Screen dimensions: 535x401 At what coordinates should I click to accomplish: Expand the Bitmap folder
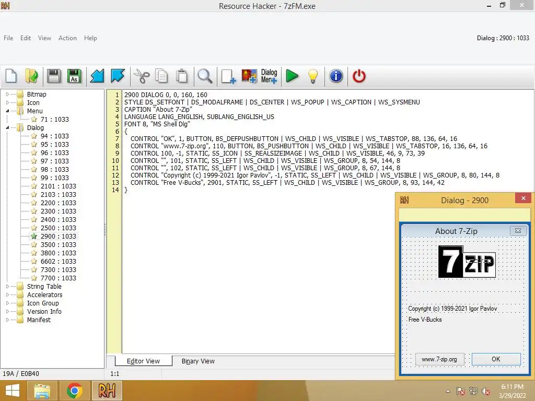[7, 94]
